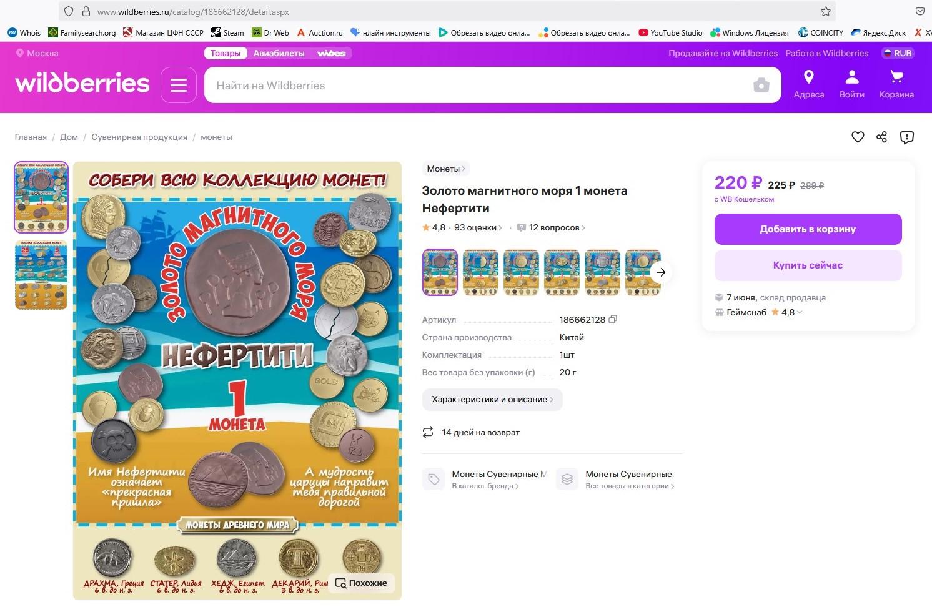Screen dimensions: 932x607
Task: Copy the article number 186662128
Action: (x=613, y=319)
